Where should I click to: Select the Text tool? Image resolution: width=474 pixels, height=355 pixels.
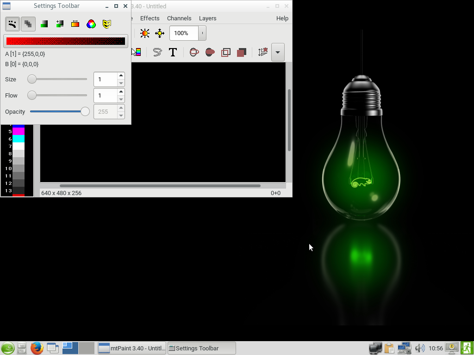(173, 52)
